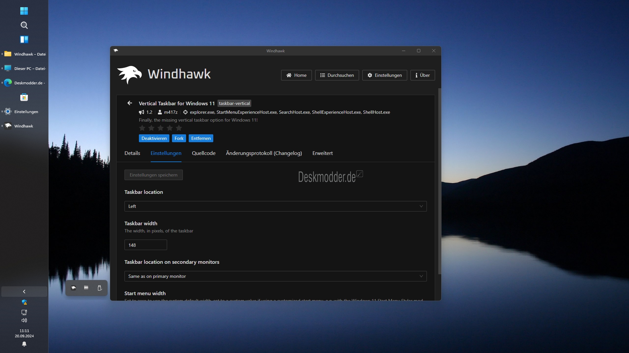This screenshot has width=629, height=353.
Task: Open the Widgets panel in taskbar
Action: (x=24, y=40)
